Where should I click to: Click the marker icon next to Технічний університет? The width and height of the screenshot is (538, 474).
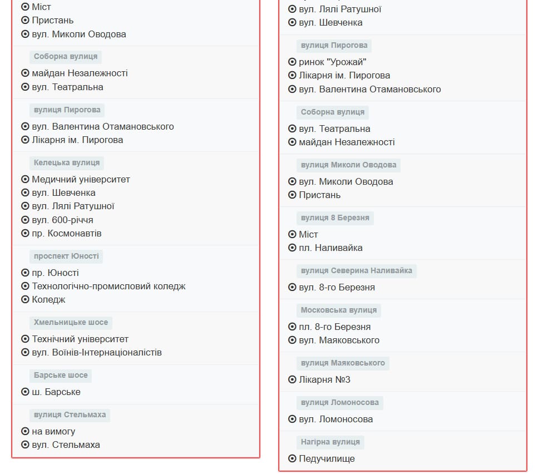click(25, 339)
